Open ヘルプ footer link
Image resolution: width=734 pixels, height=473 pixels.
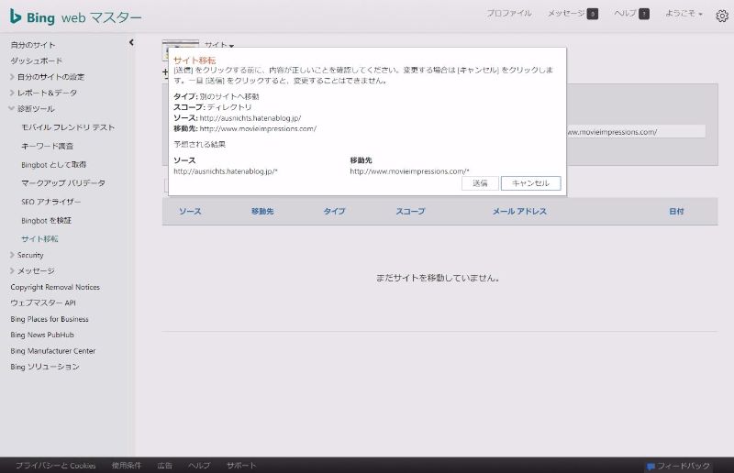coord(199,466)
